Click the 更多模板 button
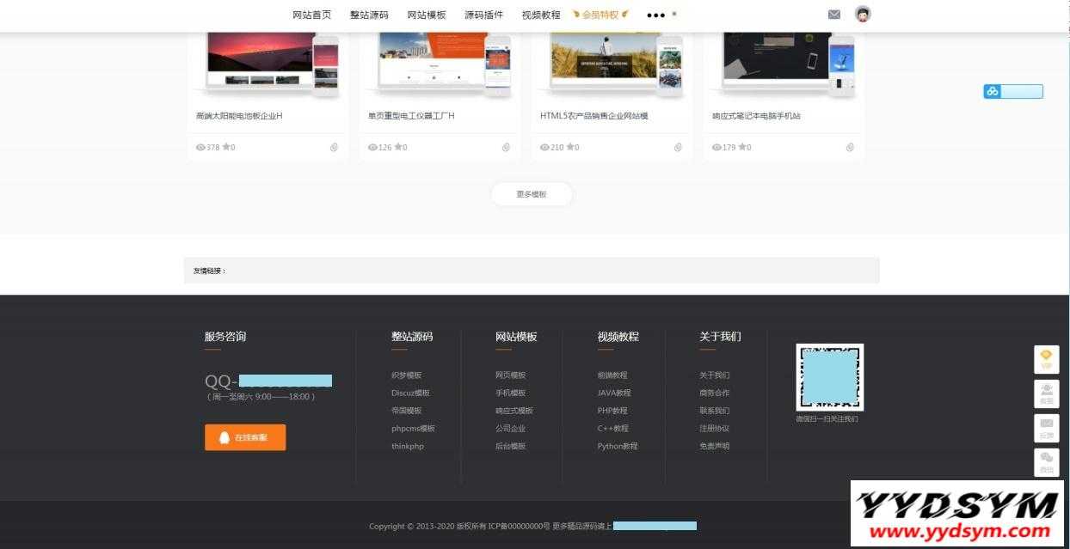Viewport: 1070px width, 549px height. (532, 194)
